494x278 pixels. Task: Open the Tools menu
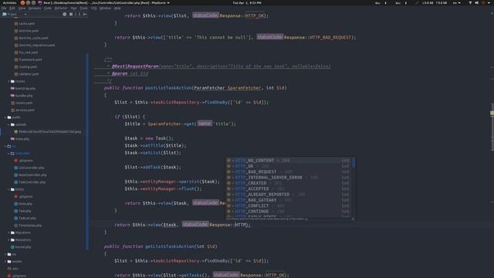tap(84, 8)
